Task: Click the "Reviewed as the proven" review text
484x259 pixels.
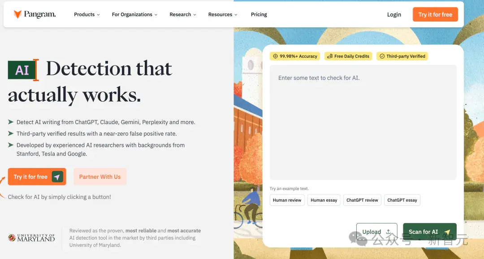Action: (x=135, y=237)
